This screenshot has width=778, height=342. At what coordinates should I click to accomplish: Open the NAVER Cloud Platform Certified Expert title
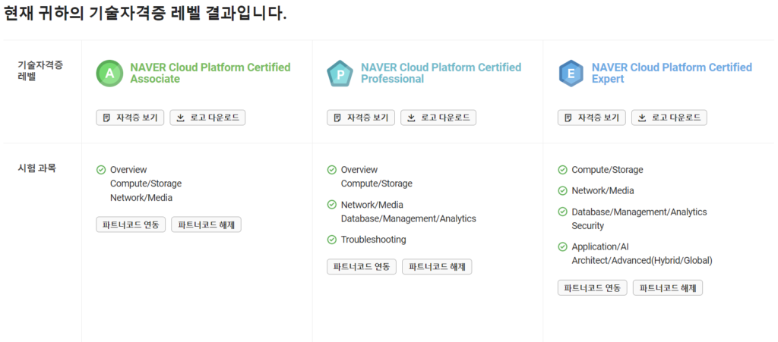point(672,73)
